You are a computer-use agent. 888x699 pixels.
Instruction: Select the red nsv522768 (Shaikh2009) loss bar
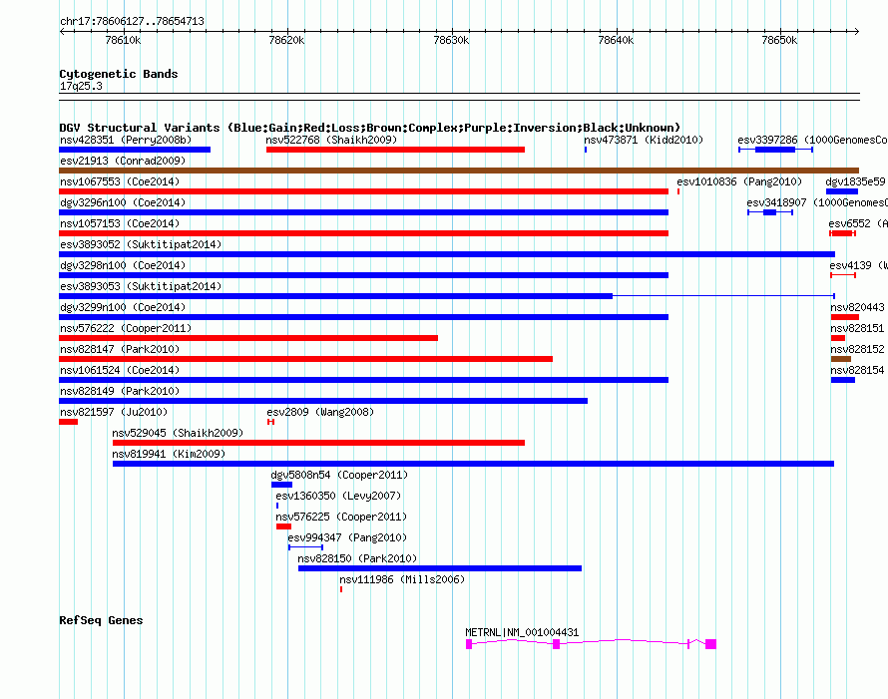[x=395, y=150]
